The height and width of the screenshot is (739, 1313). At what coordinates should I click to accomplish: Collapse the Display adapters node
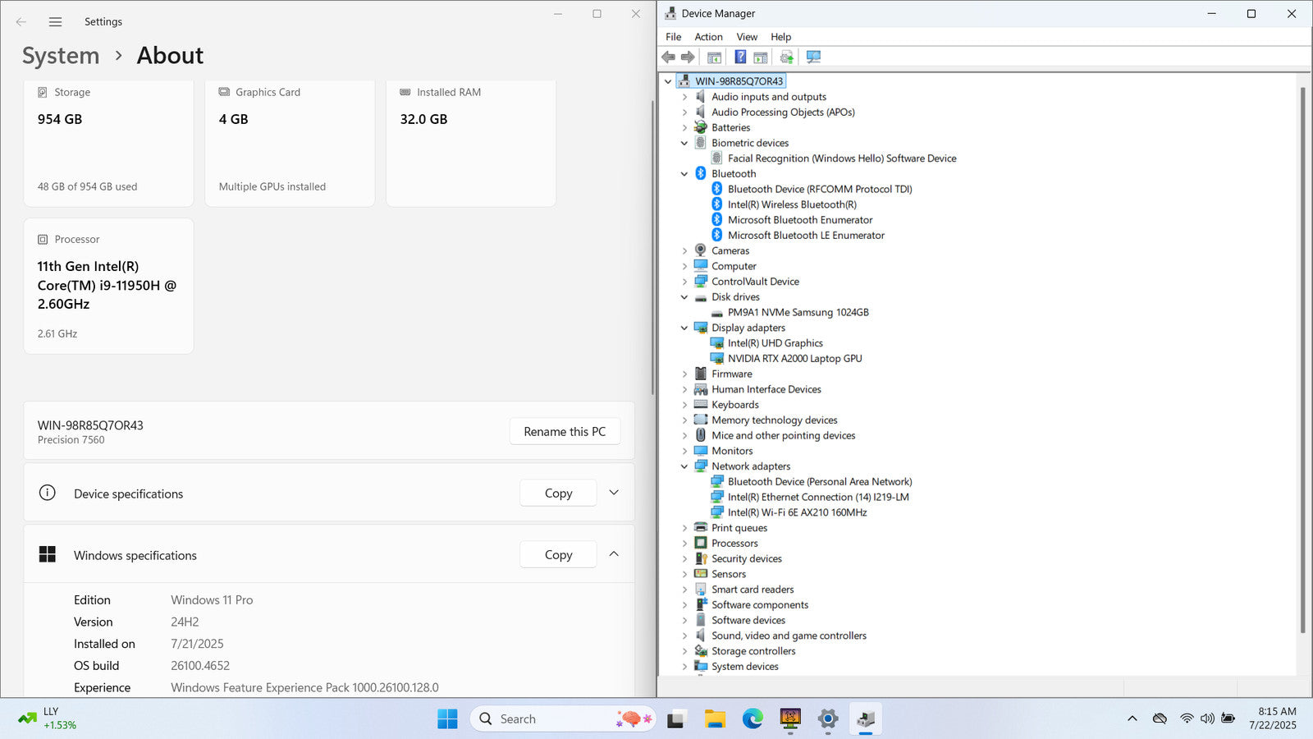tap(684, 328)
